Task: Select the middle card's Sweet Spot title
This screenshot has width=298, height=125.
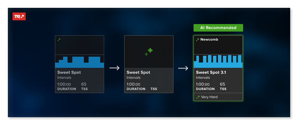Action: [x=138, y=72]
